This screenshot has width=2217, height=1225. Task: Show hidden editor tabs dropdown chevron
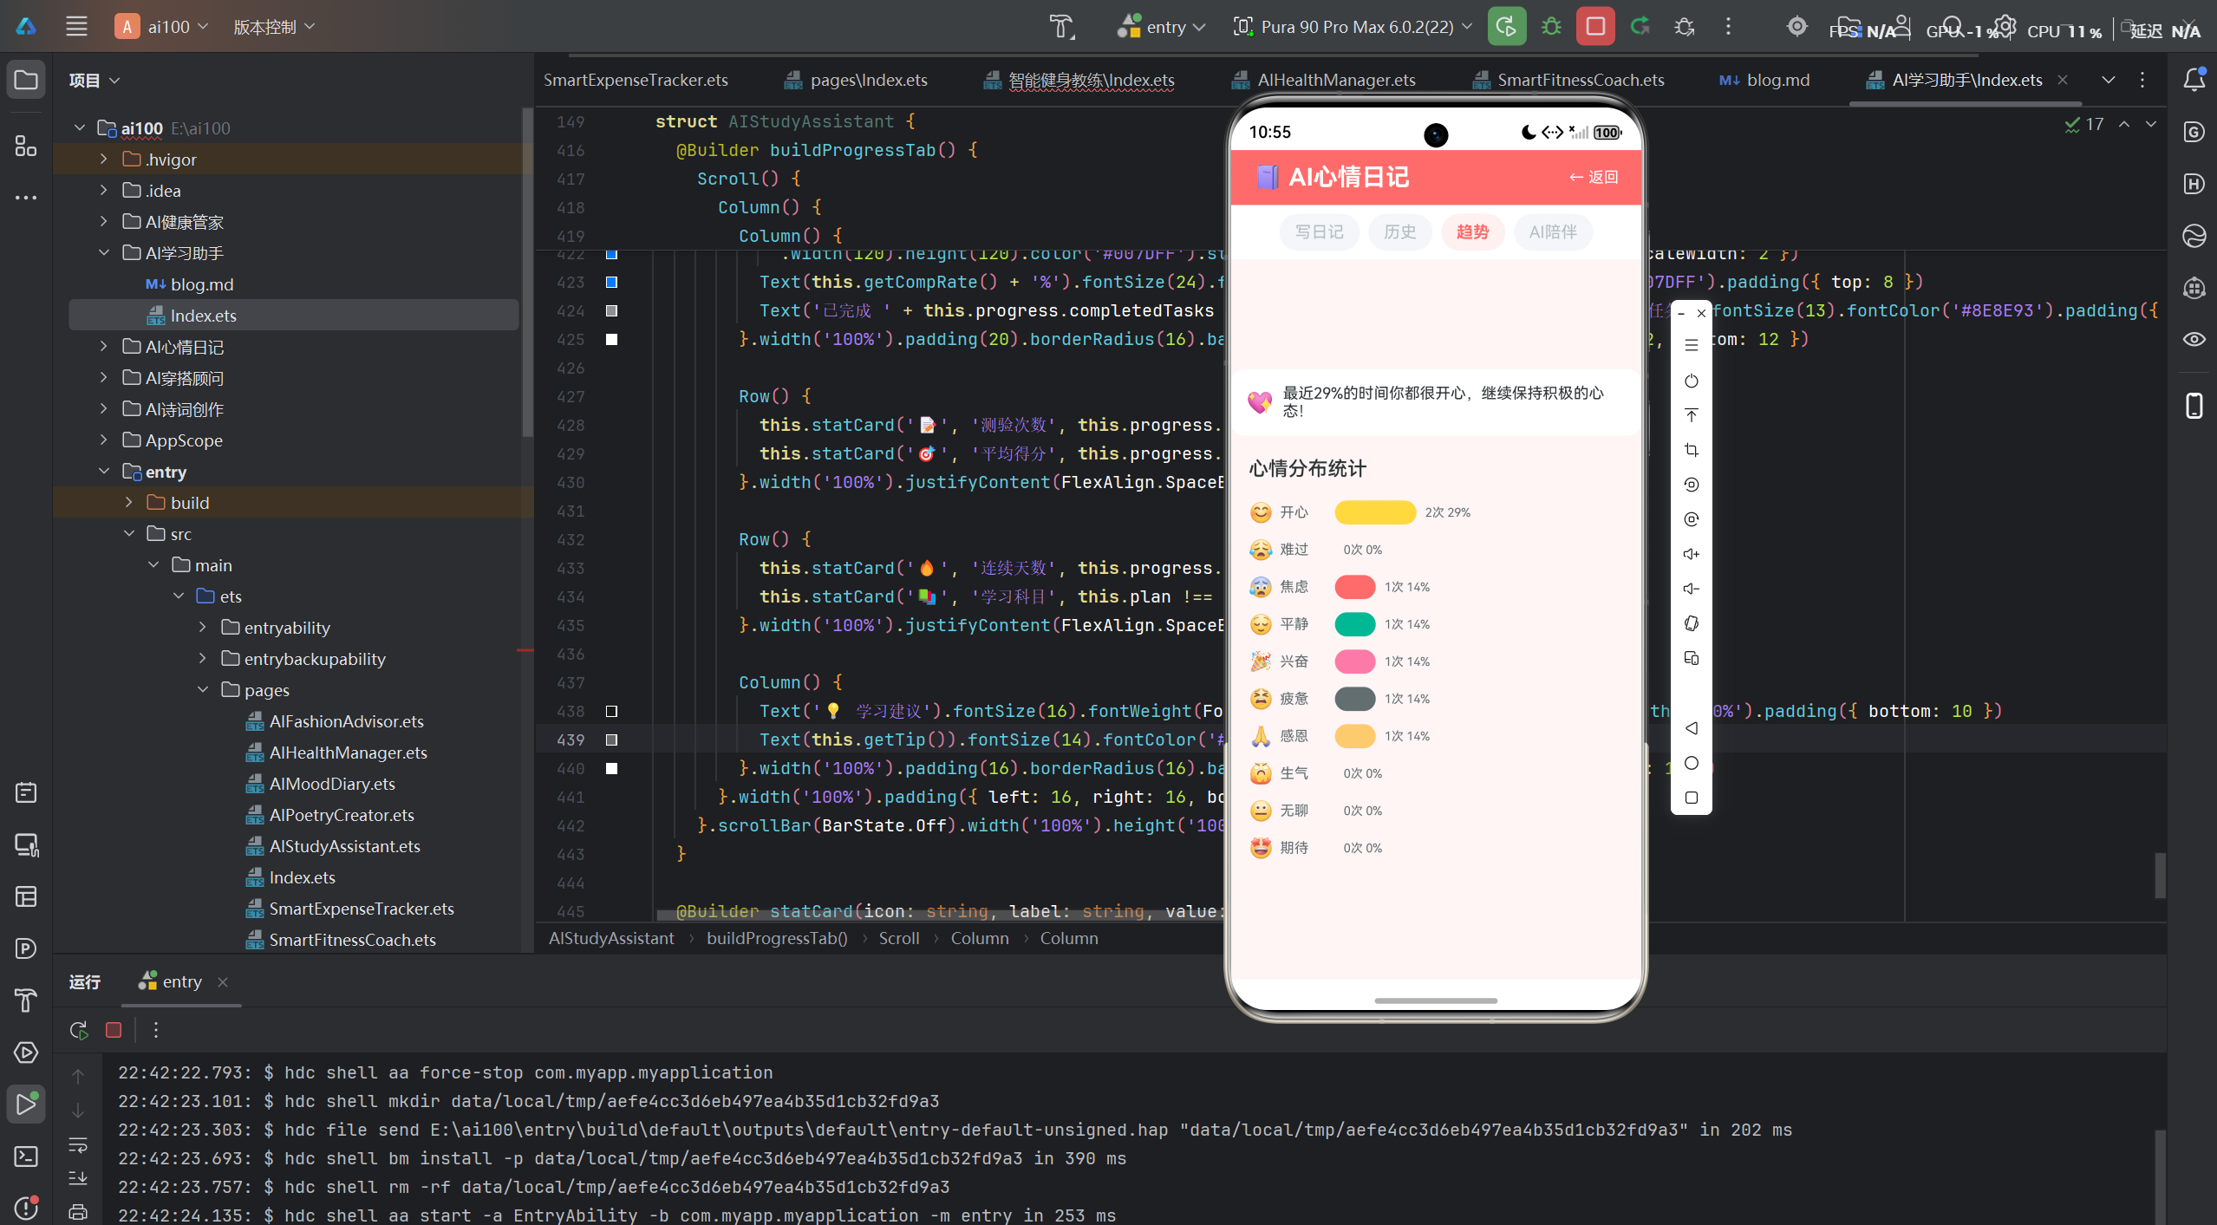[x=2108, y=80]
